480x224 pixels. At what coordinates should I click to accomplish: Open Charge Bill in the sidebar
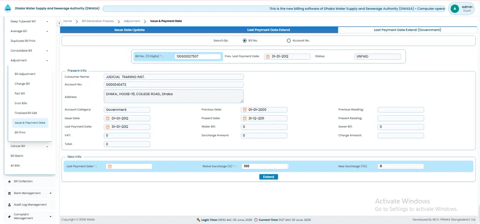(22, 84)
